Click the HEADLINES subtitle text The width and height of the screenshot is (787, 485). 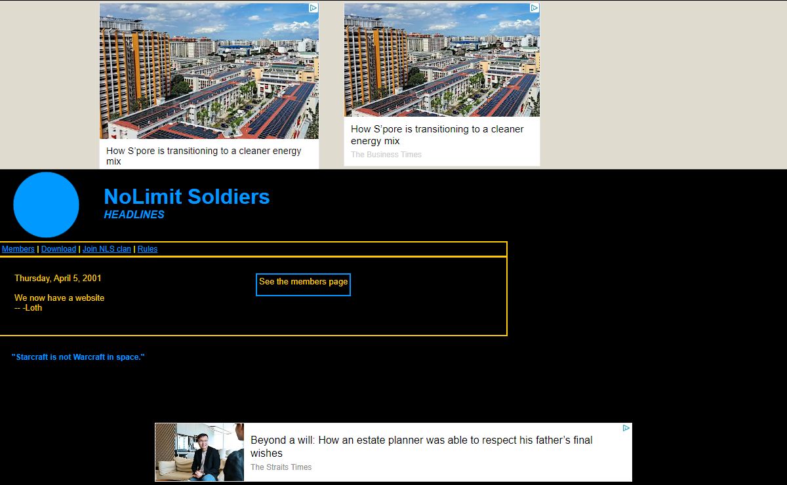(x=134, y=215)
